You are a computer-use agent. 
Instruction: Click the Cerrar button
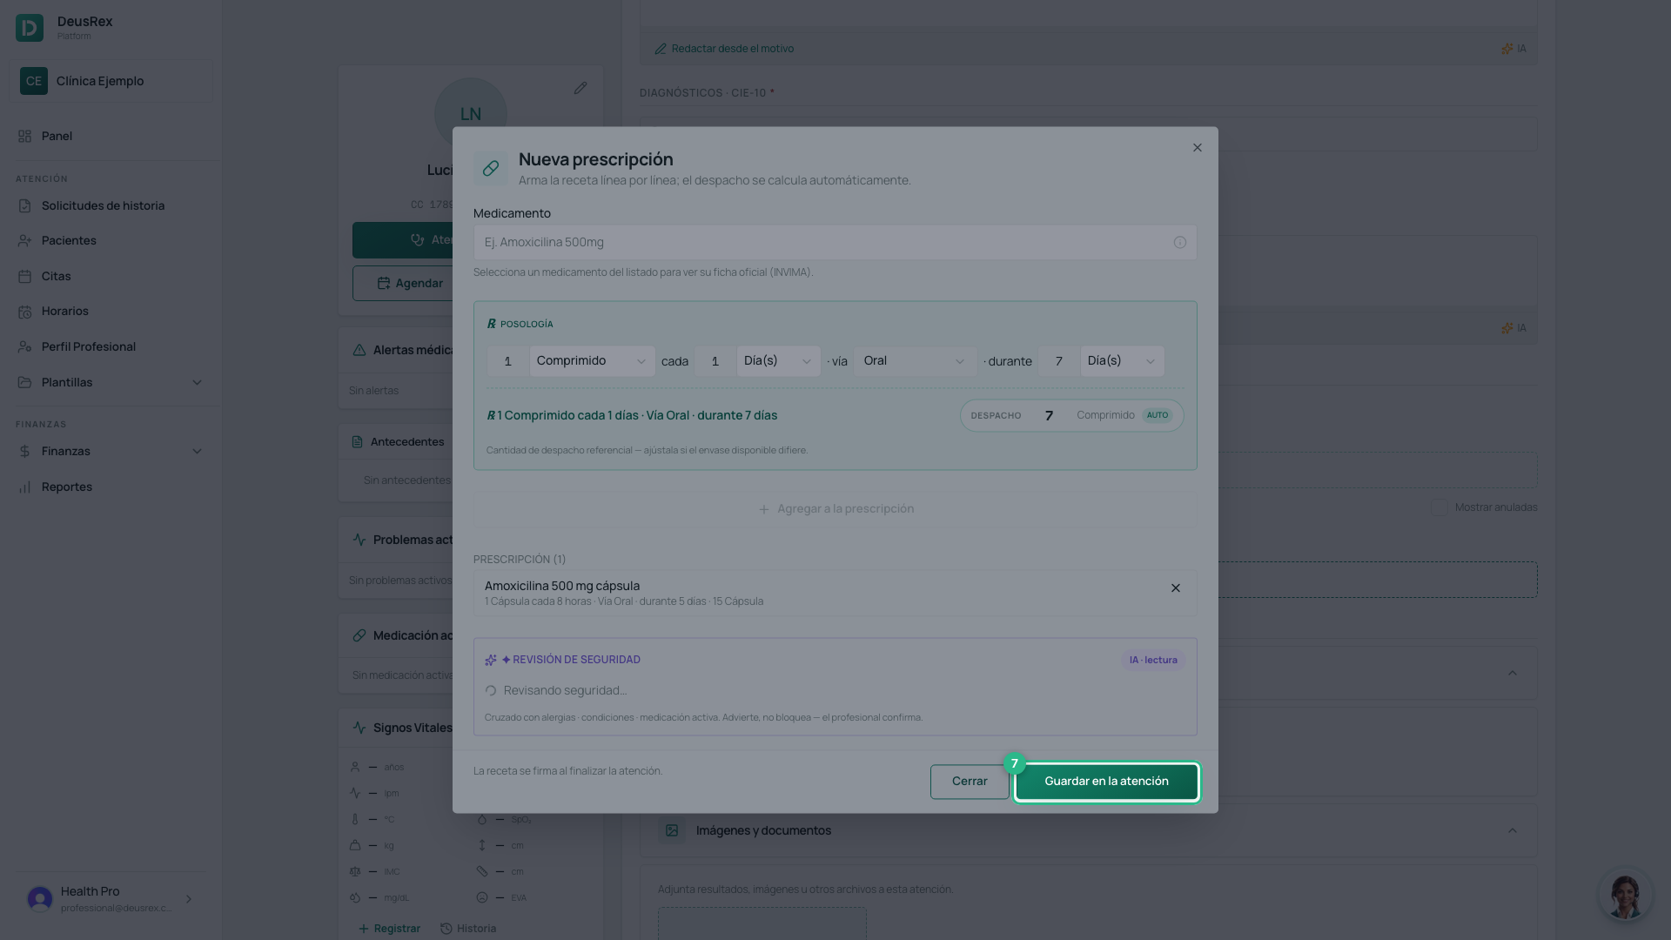pyautogui.click(x=970, y=782)
